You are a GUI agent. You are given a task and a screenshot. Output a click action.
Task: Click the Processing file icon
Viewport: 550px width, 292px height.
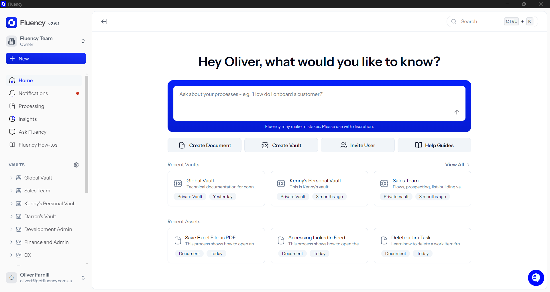coord(12,106)
